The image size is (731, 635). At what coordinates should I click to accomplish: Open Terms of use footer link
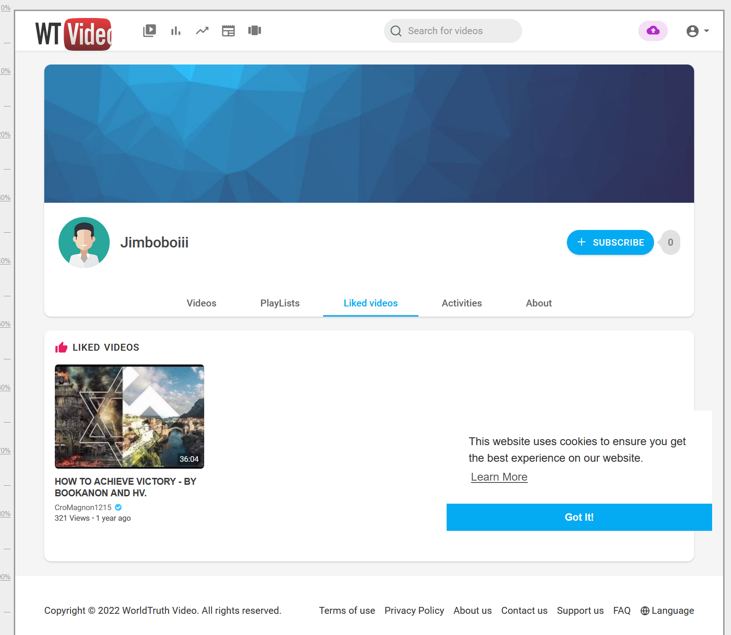pos(347,611)
